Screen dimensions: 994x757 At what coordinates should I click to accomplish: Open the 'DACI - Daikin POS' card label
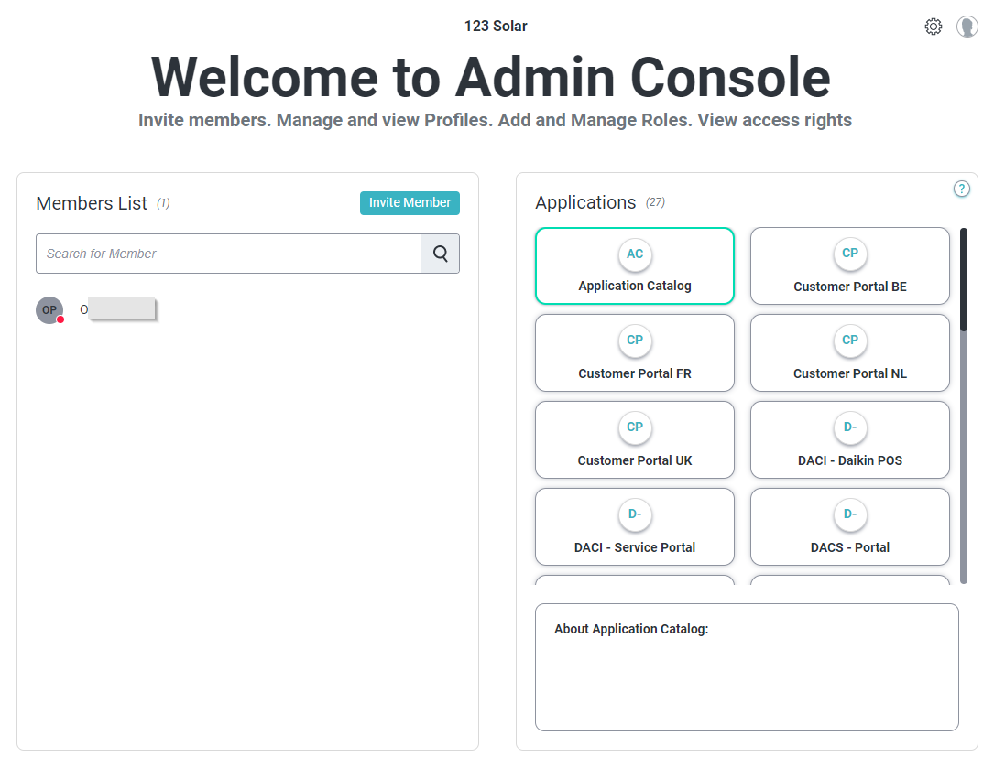849,460
